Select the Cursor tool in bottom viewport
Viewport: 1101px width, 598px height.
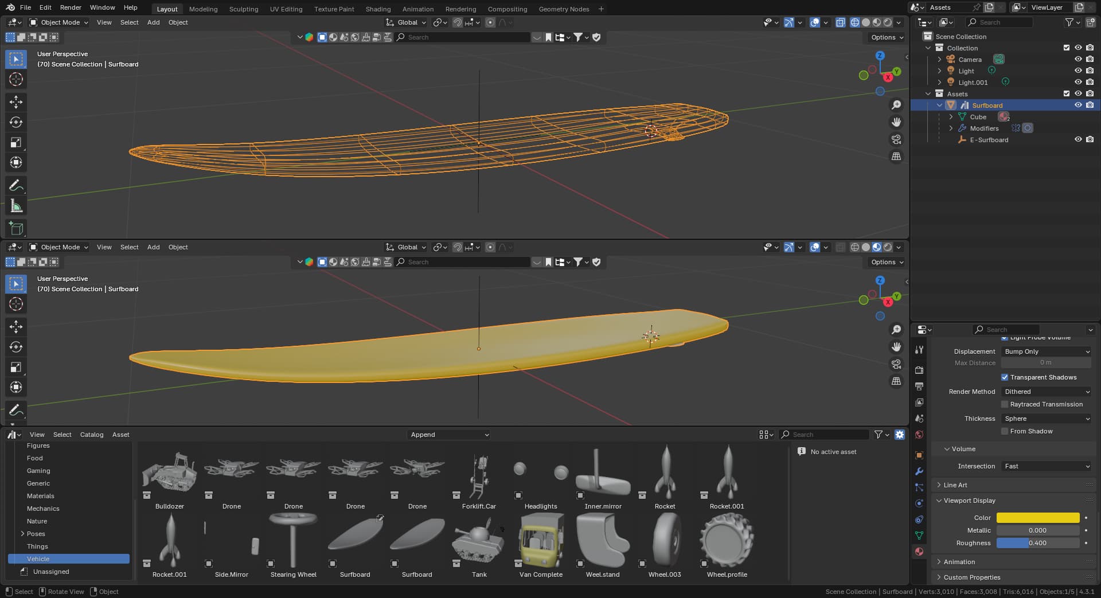tap(16, 304)
